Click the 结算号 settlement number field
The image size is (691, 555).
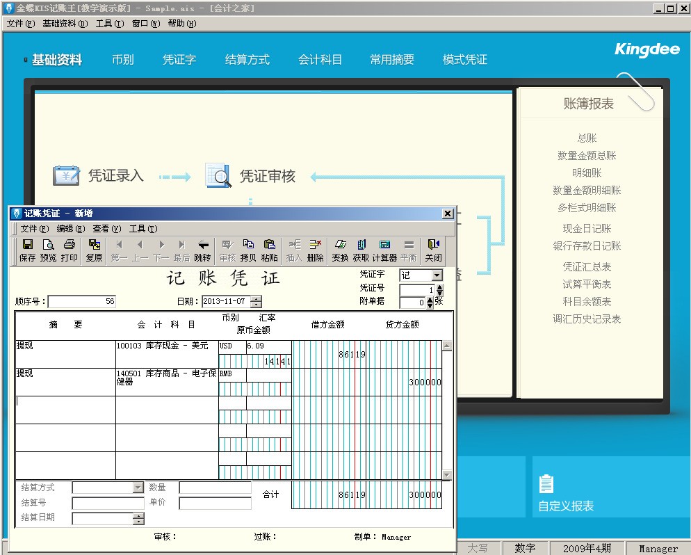(x=108, y=503)
